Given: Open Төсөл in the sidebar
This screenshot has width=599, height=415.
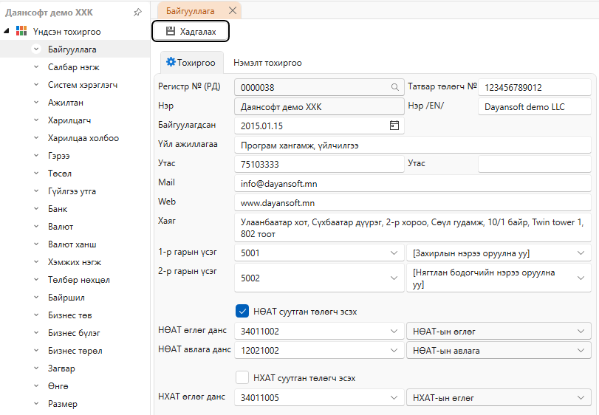Looking at the screenshot, I should click(x=60, y=174).
